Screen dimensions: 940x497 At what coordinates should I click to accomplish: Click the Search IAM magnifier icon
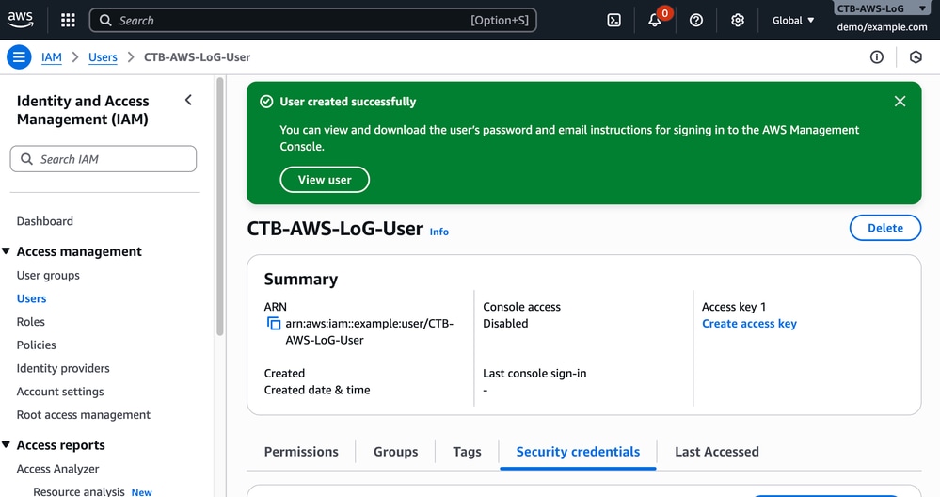click(26, 159)
